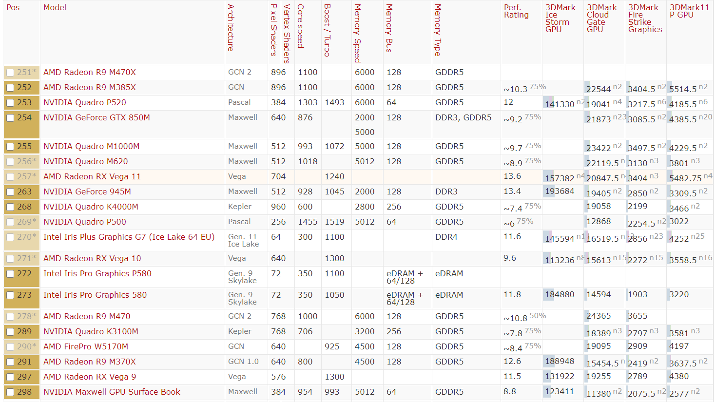Sort by 3DMark Ice Storm GPU

coord(560,19)
